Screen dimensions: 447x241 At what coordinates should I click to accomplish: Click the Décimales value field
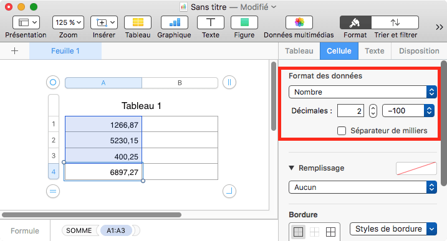point(350,111)
